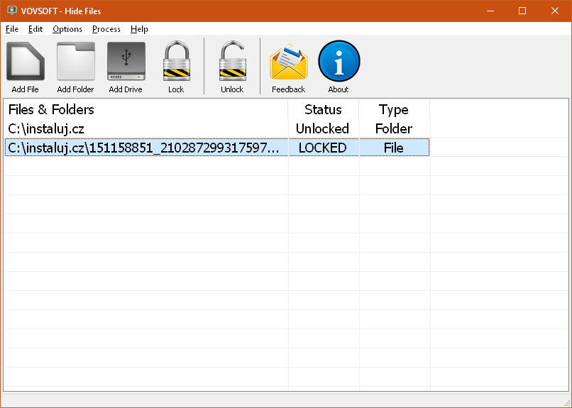
Task: Click the Add Folder toolbar icon
Action: click(75, 62)
